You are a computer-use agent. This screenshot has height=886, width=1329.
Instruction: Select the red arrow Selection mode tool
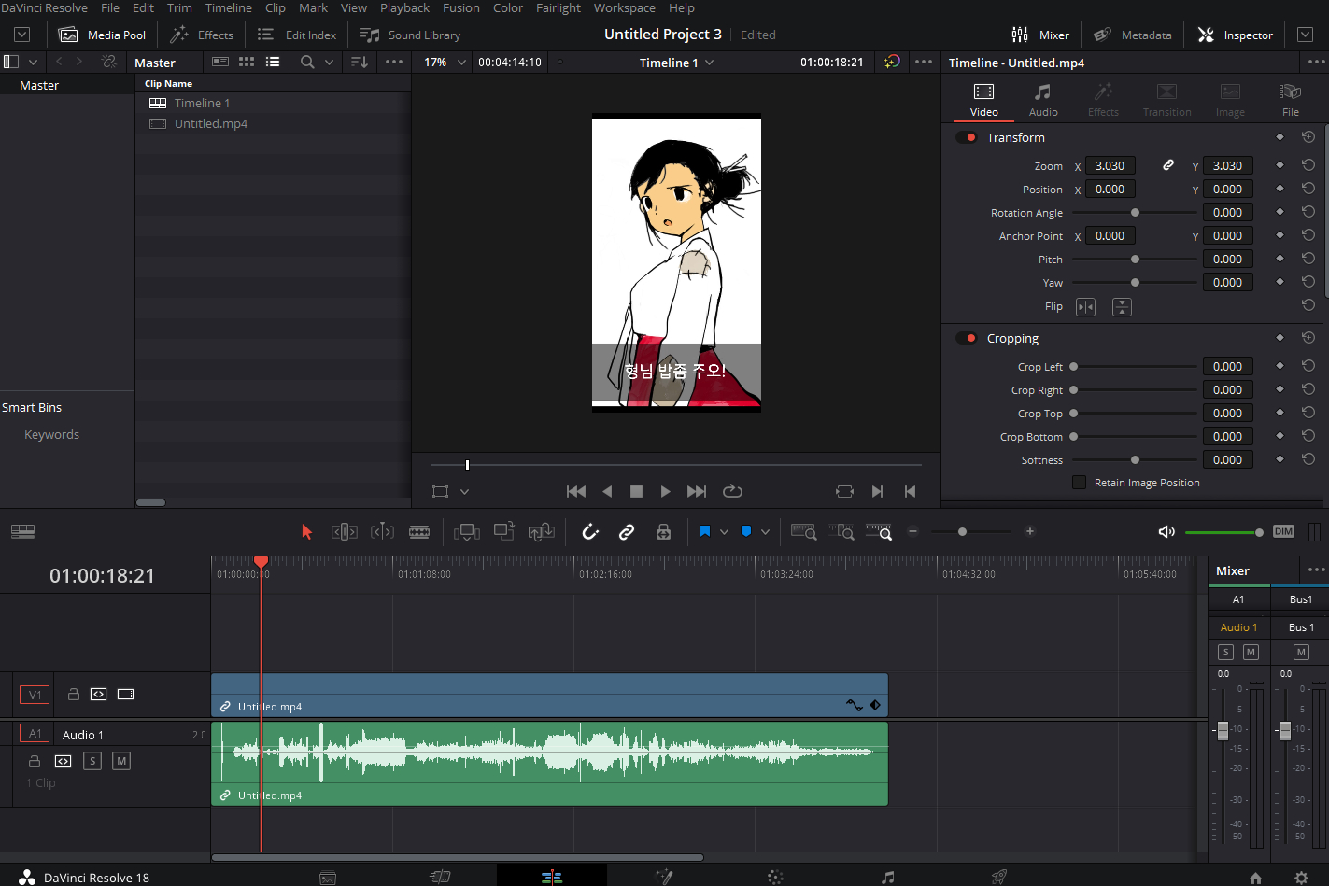(x=306, y=531)
